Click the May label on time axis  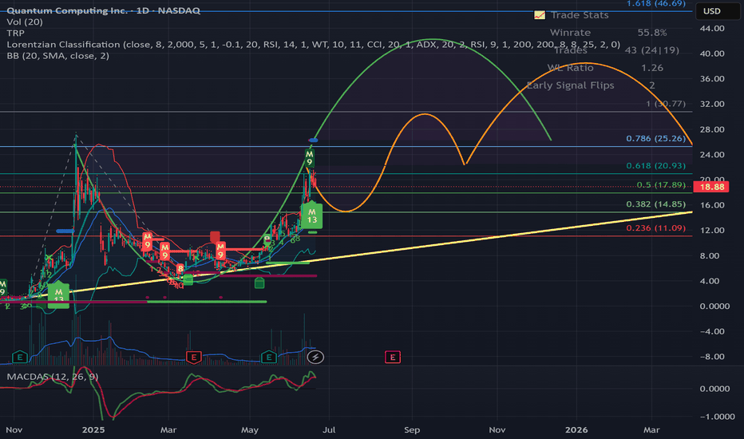pos(250,430)
